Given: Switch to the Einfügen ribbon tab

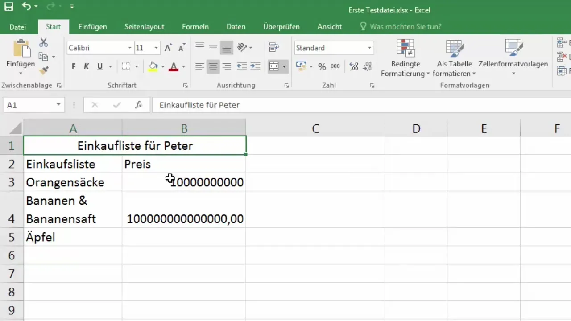Looking at the screenshot, I should point(92,27).
